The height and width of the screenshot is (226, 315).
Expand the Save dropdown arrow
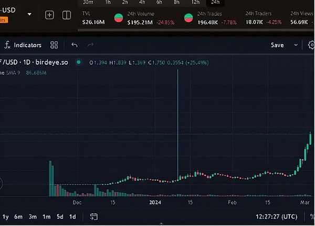tap(296, 45)
